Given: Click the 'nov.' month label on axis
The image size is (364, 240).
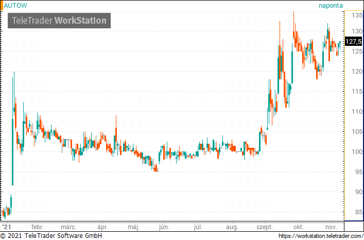Looking at the screenshot, I should 331,227.
